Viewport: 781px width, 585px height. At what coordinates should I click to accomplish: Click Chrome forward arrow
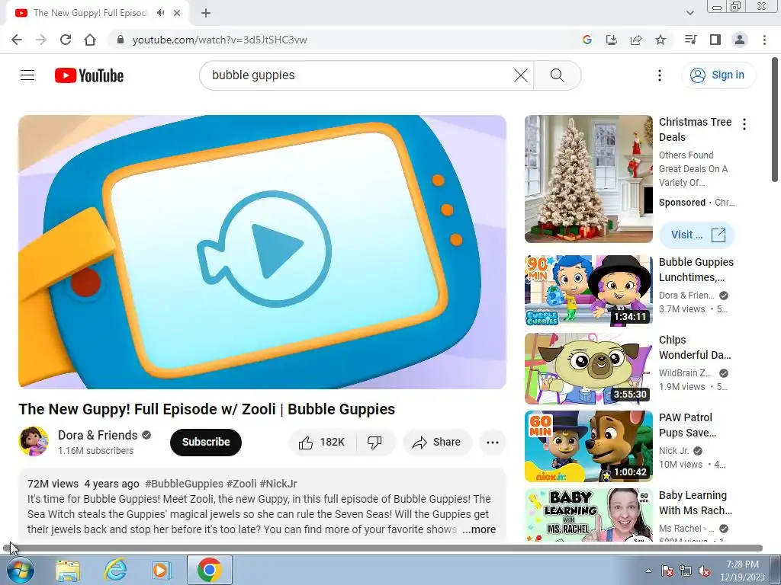[41, 40]
